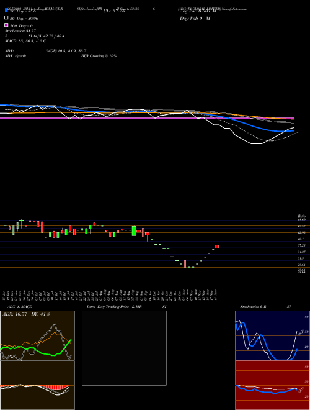This screenshot has width=310, height=410.
Task: Open the red RSI chart panel
Action: pyautogui.click(x=272, y=385)
